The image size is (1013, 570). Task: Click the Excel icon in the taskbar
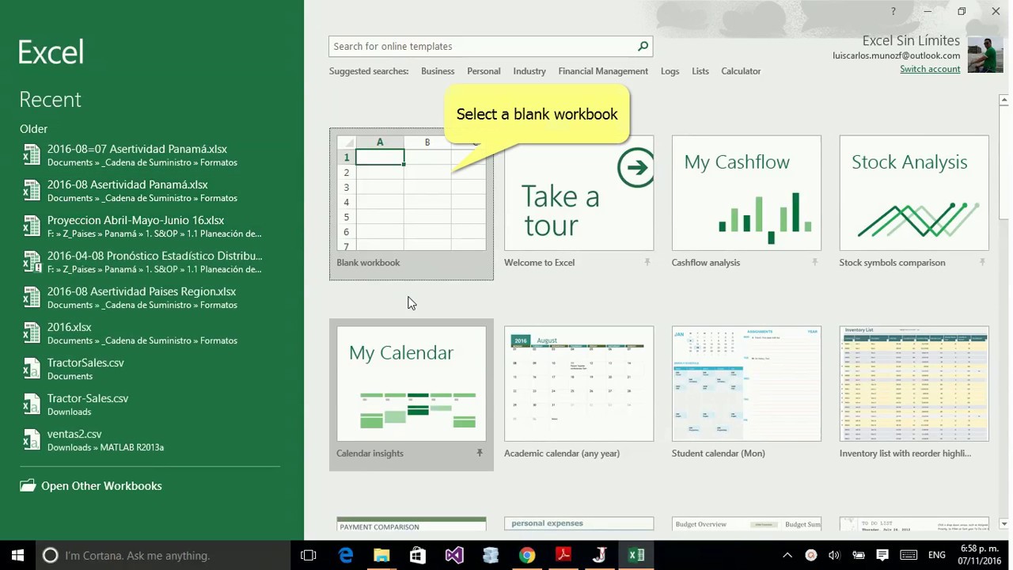click(636, 555)
